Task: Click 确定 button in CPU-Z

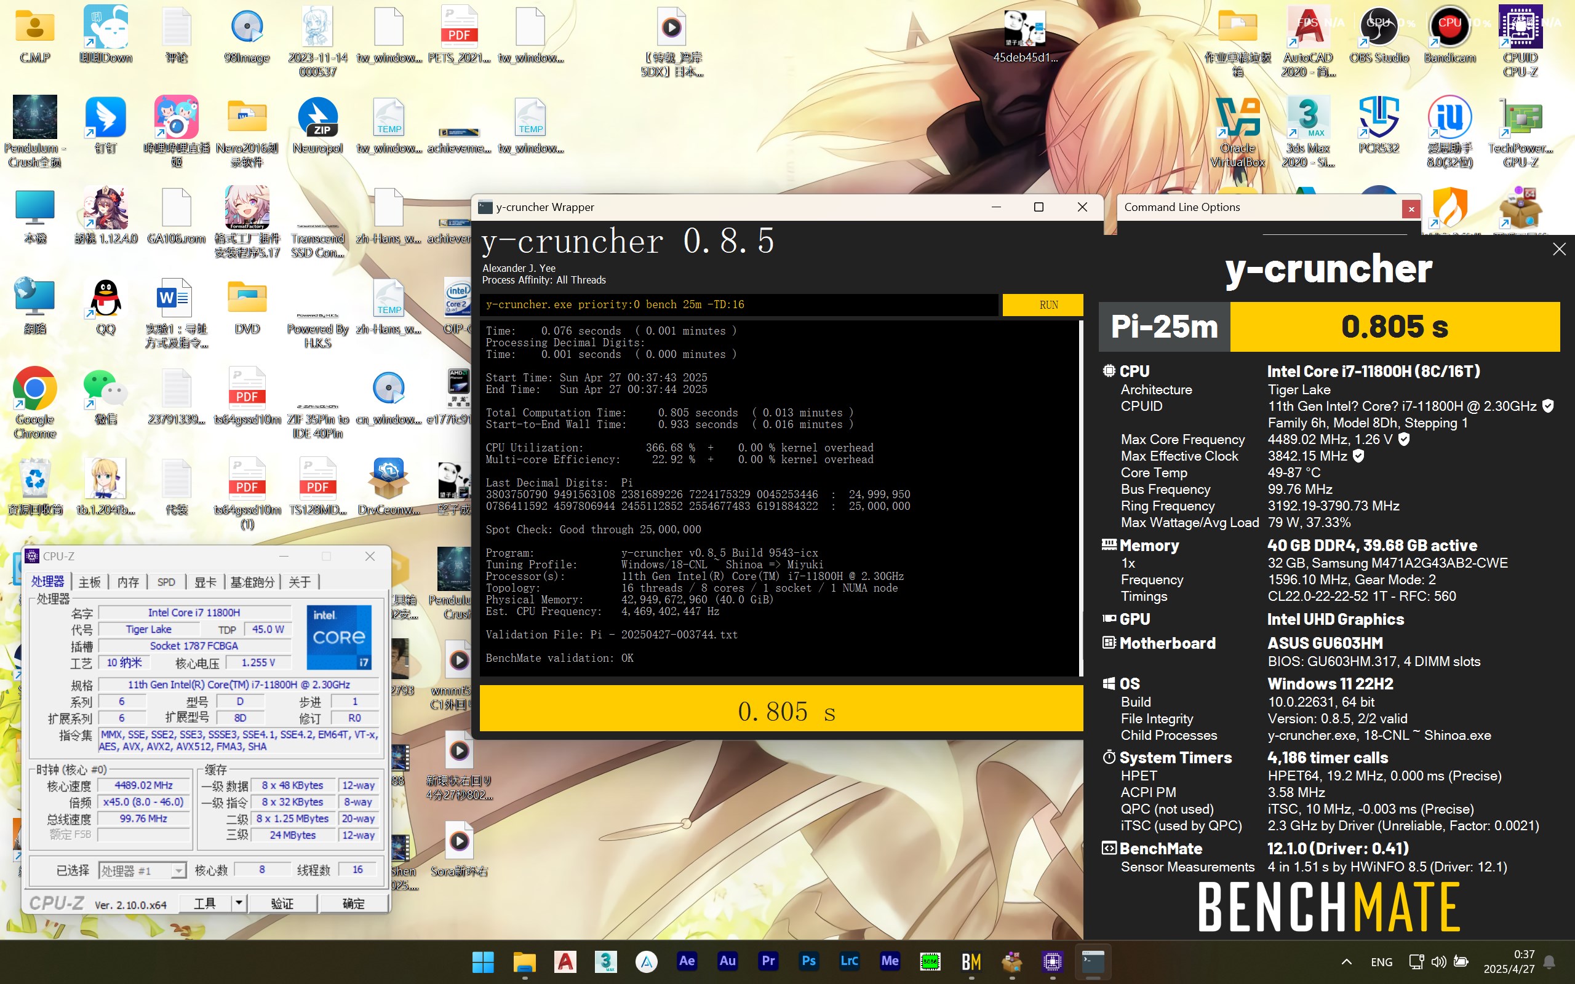Action: click(x=353, y=903)
